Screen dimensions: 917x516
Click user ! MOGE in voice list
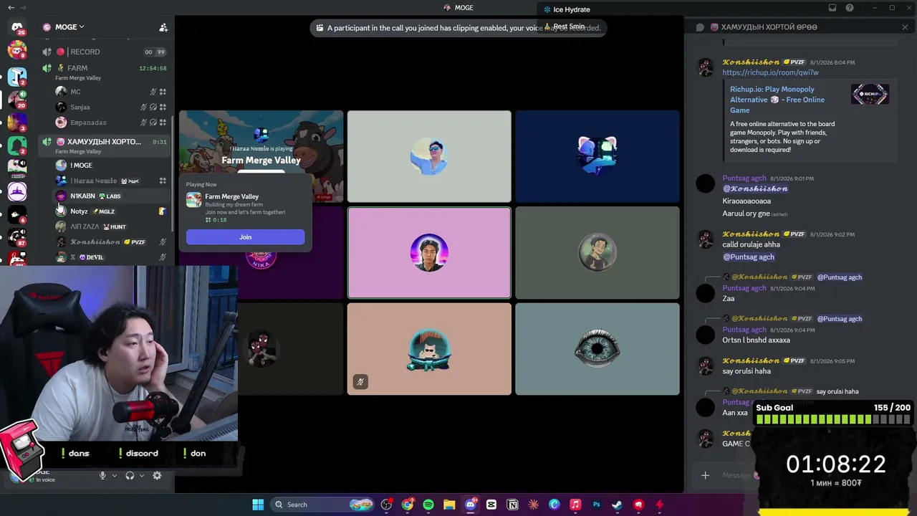coord(111,166)
